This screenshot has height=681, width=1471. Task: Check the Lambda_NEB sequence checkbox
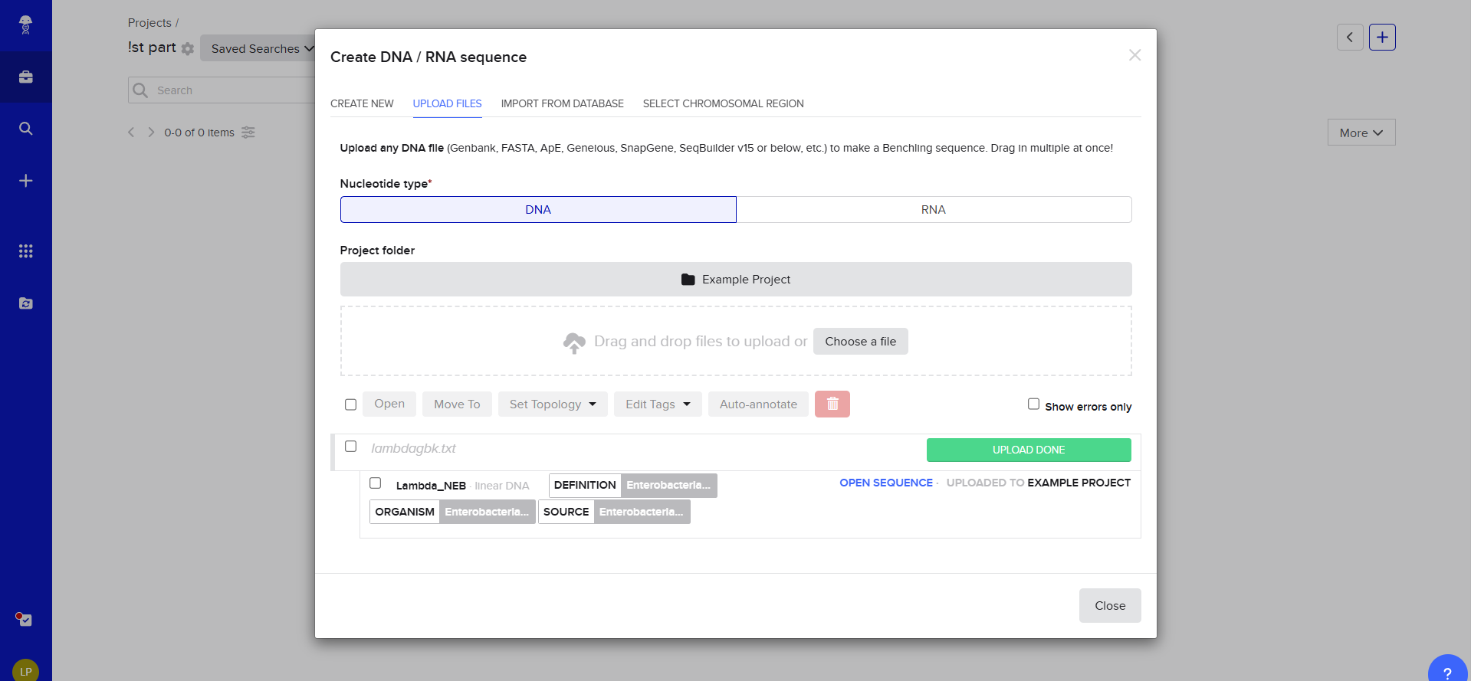click(376, 483)
